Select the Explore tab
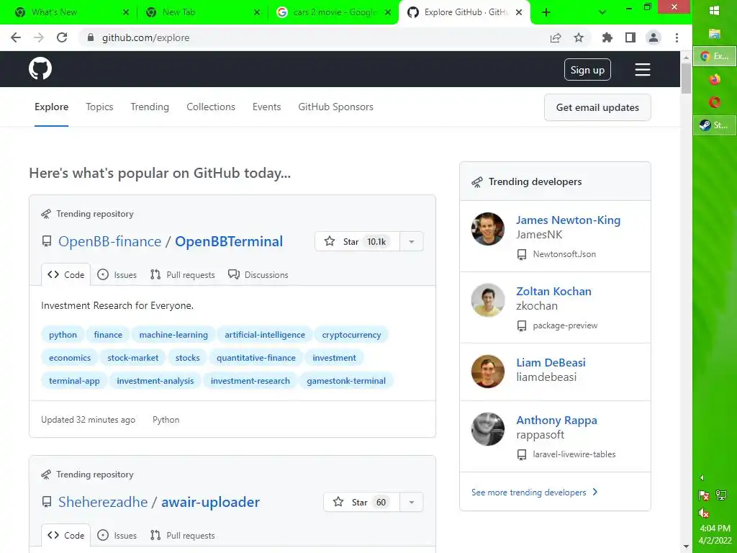This screenshot has height=553, width=737. 51,107
